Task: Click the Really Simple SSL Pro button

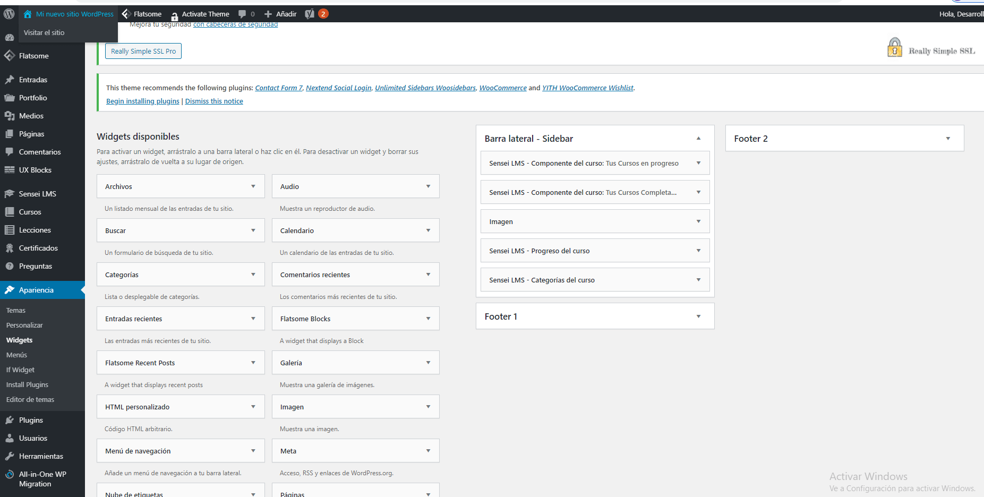Action: (x=143, y=51)
